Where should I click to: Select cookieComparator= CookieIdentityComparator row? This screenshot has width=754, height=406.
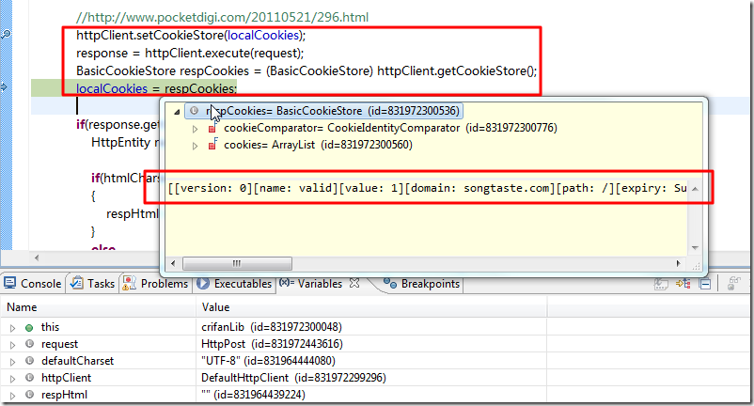[390, 128]
